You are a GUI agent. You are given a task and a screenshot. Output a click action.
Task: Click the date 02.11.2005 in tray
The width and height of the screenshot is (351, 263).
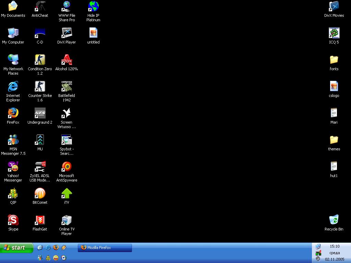[335, 260]
